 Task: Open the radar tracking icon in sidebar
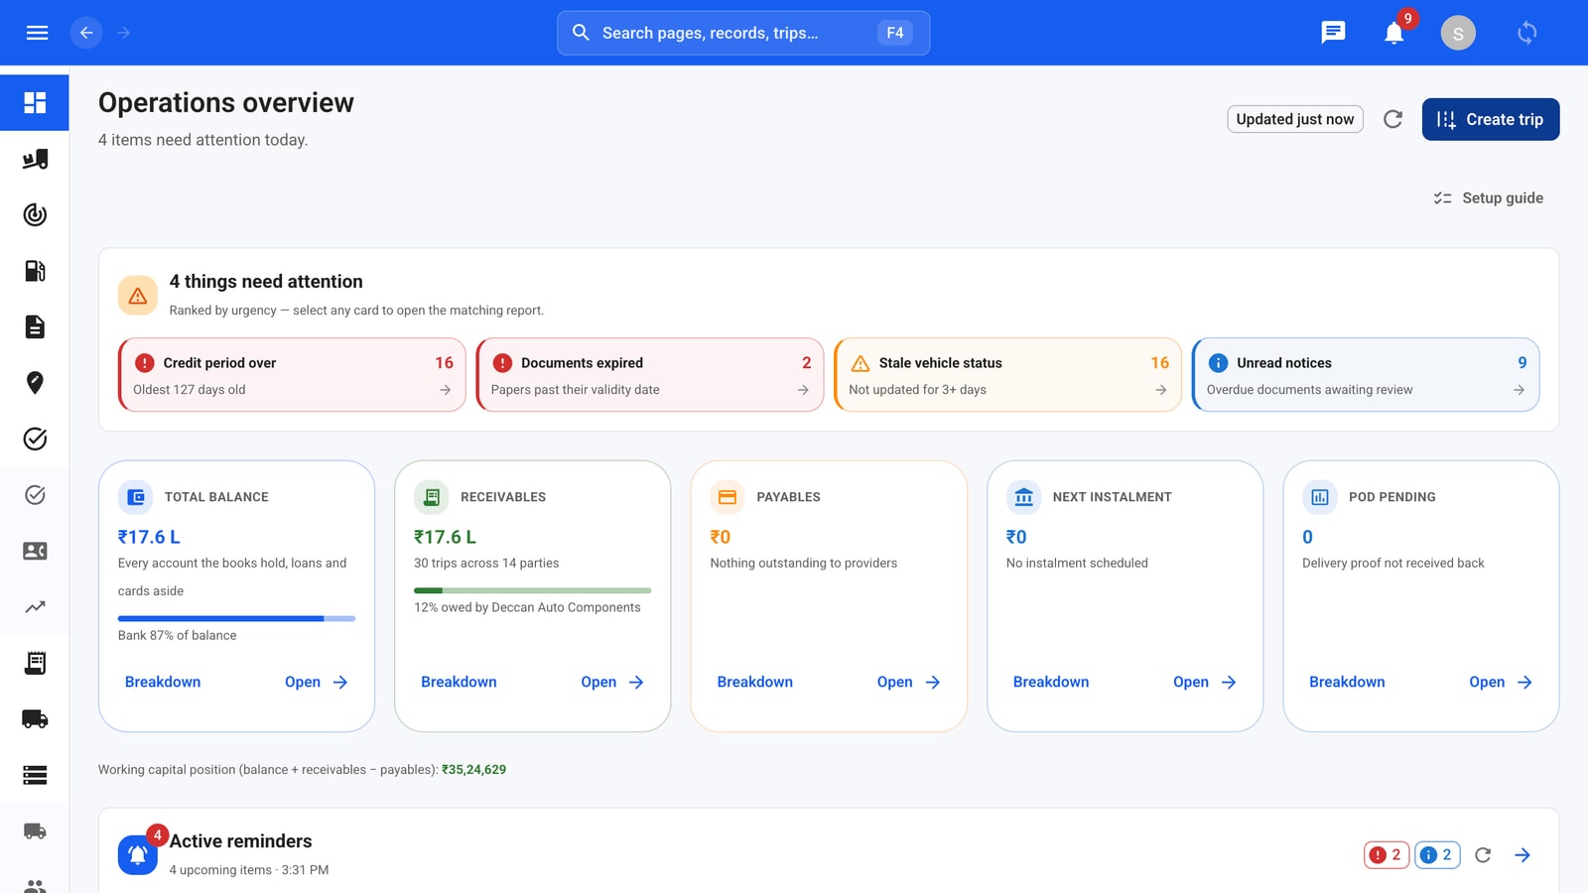click(x=35, y=214)
